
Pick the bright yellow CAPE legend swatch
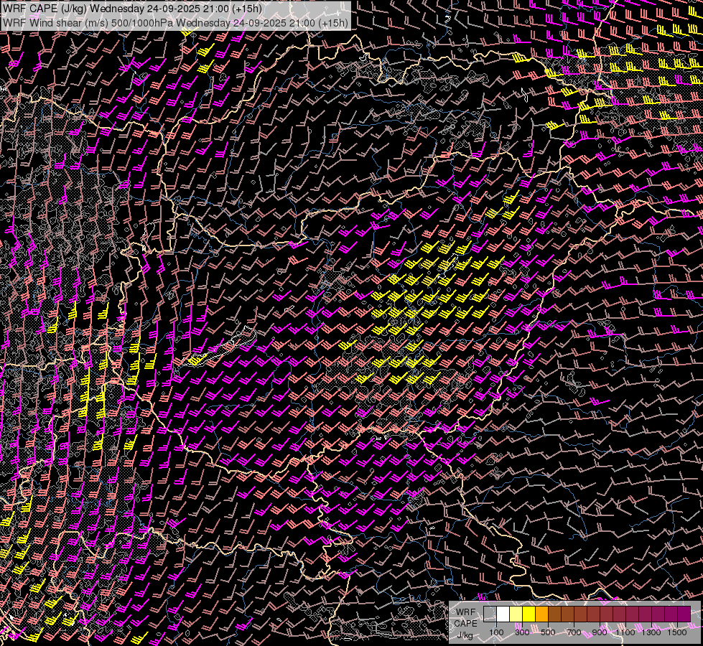coord(529,614)
